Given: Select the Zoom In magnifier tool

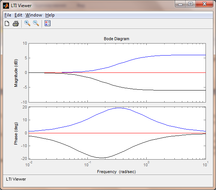Looking at the screenshot, I should point(27,23).
